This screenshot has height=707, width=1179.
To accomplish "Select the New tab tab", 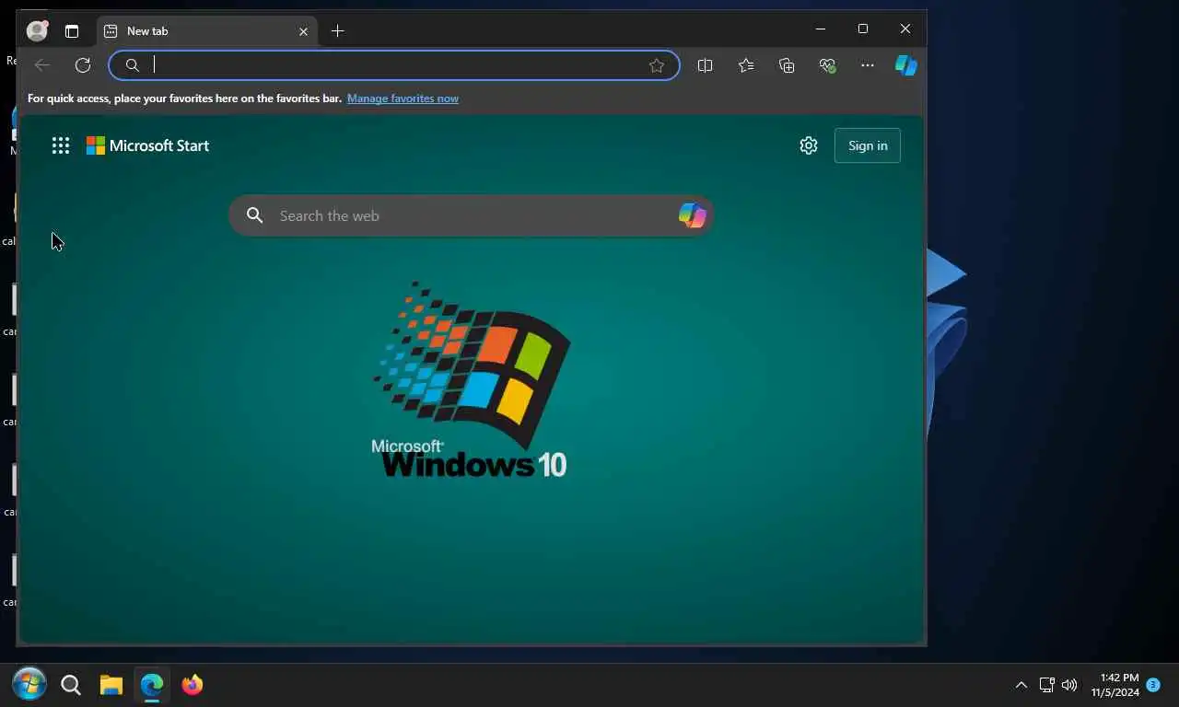I will click(207, 31).
